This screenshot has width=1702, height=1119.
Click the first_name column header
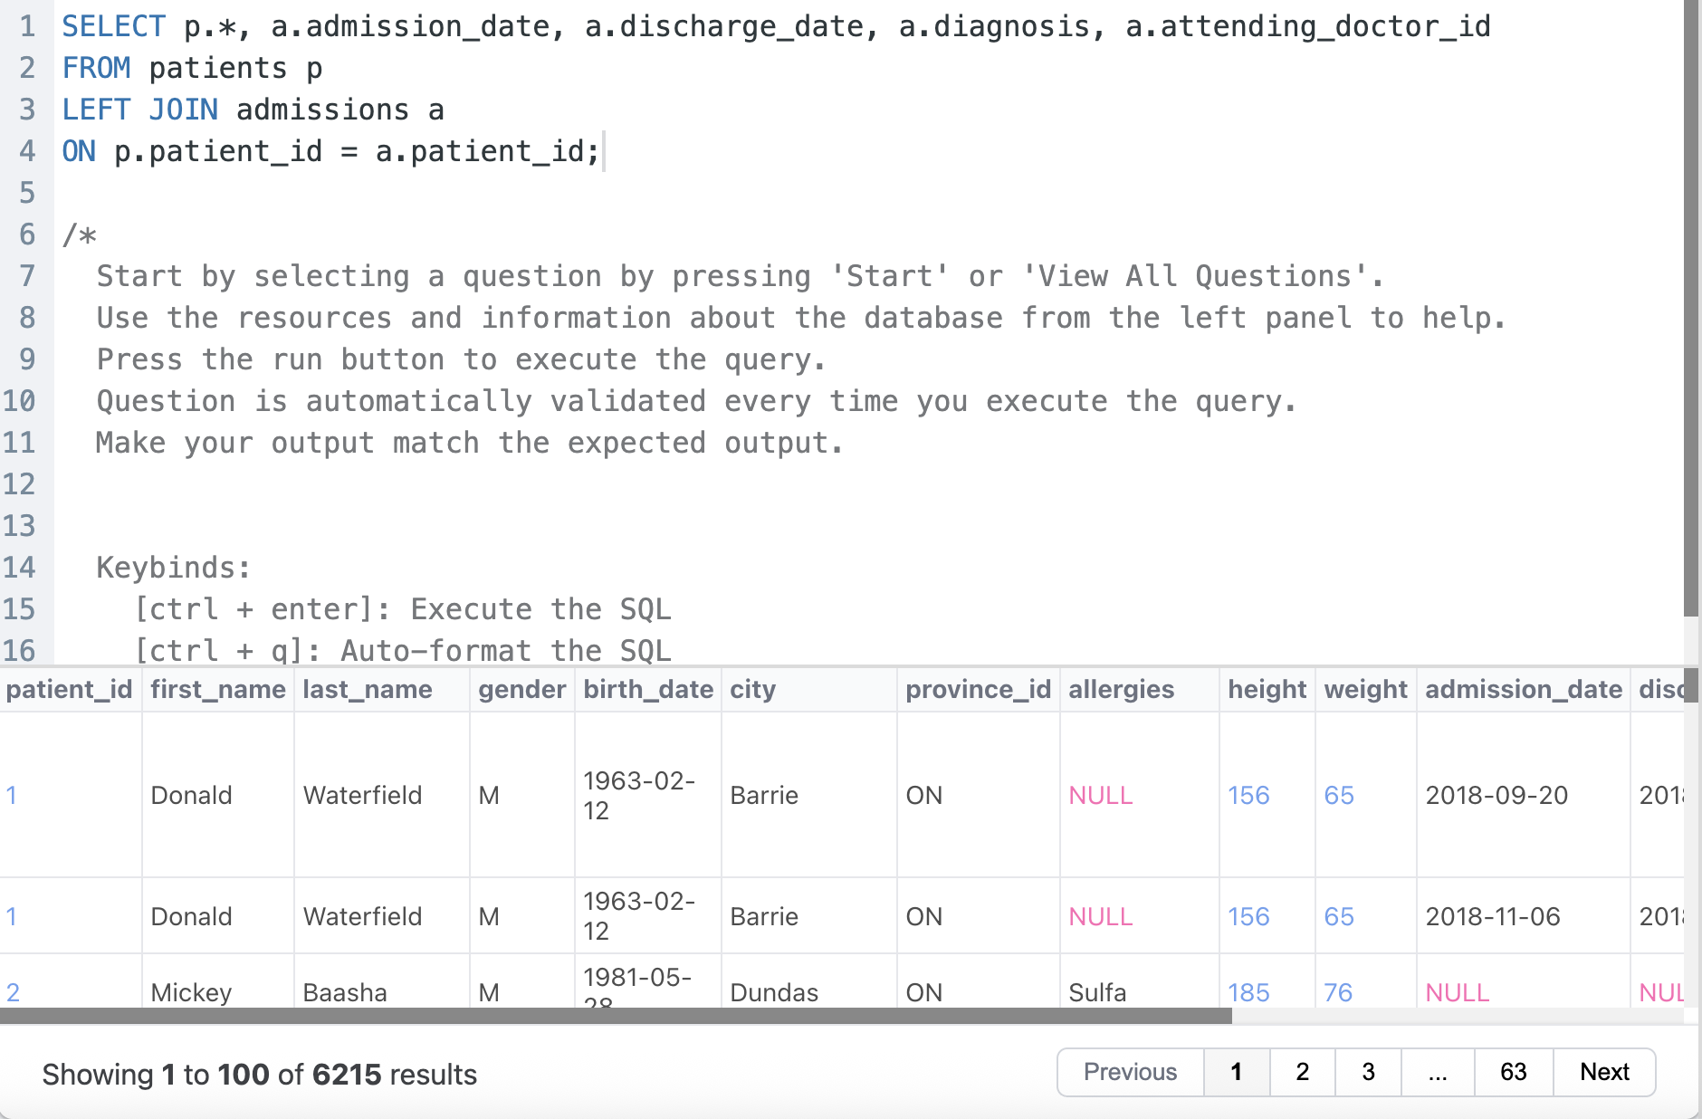217,689
